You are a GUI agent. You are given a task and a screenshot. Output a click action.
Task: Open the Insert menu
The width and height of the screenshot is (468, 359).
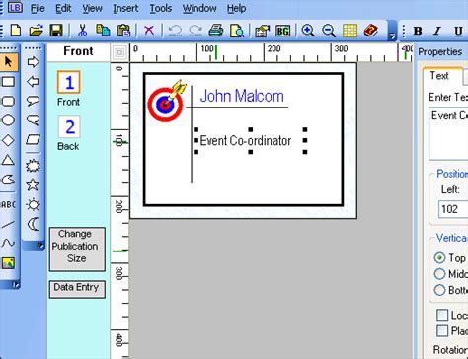coord(125,9)
